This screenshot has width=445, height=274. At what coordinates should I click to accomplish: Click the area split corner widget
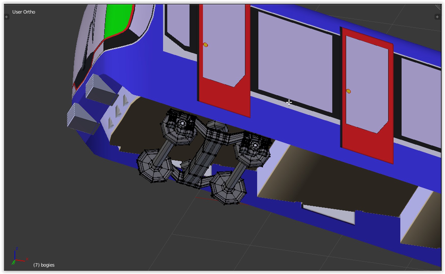439,7
